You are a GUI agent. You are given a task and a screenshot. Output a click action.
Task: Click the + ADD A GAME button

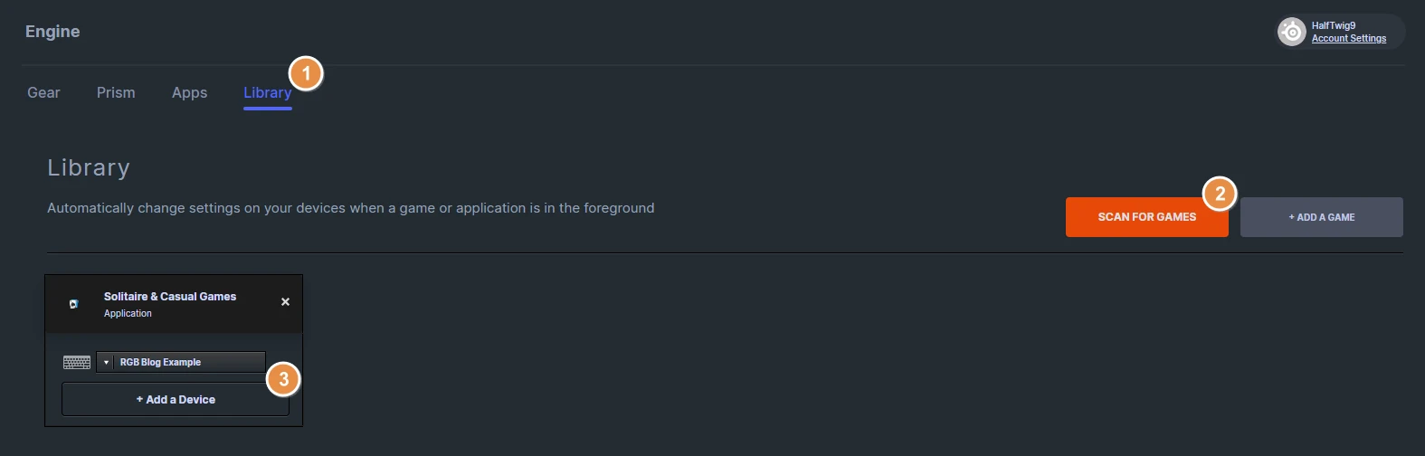1322,217
